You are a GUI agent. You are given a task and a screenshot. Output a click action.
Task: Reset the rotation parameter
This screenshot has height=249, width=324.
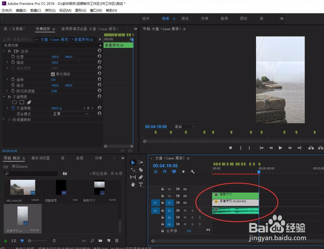(x=99, y=79)
